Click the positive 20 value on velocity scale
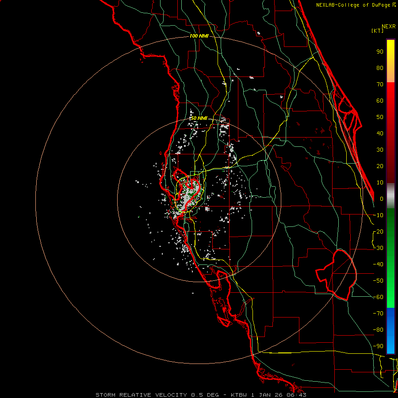Viewport: 398px width, 398px height. tap(380, 166)
